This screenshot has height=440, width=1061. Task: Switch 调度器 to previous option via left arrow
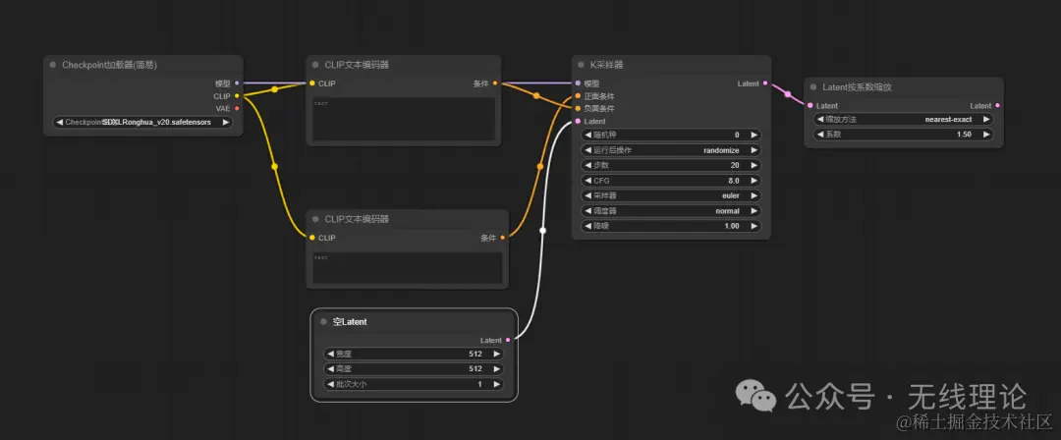pyautogui.click(x=588, y=210)
